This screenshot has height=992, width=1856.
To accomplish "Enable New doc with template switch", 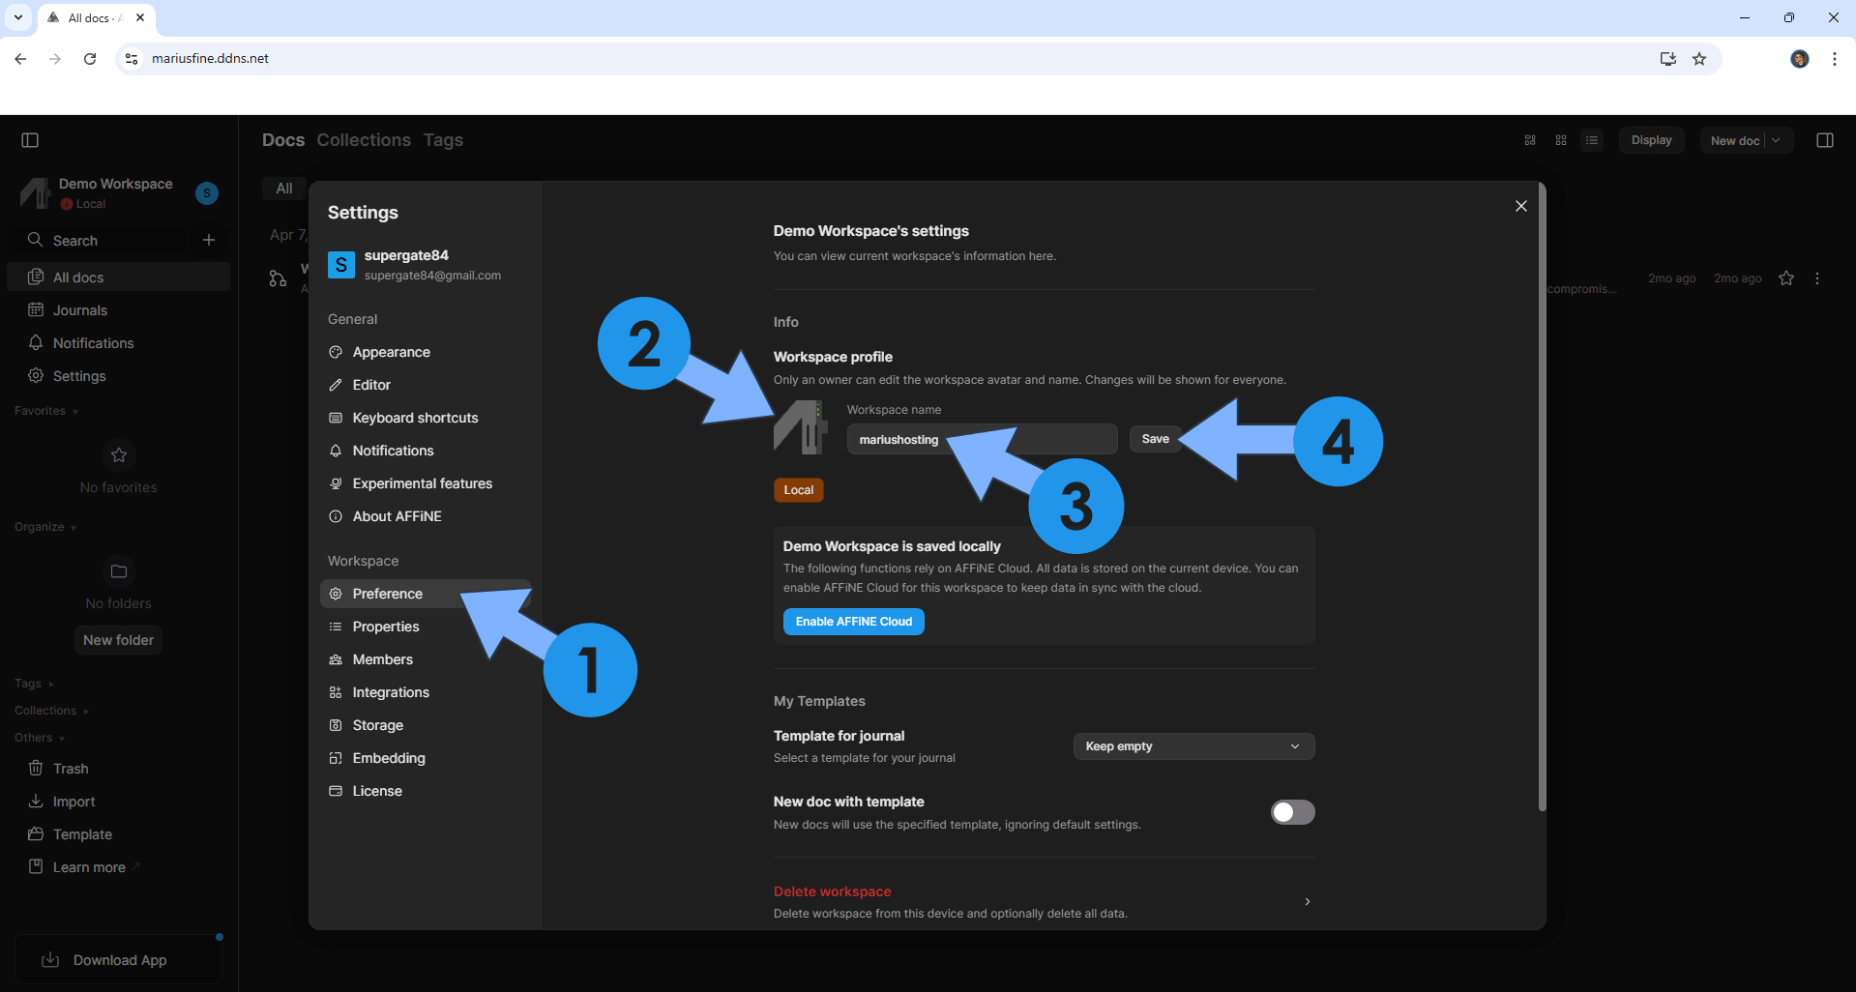I will 1292,812.
